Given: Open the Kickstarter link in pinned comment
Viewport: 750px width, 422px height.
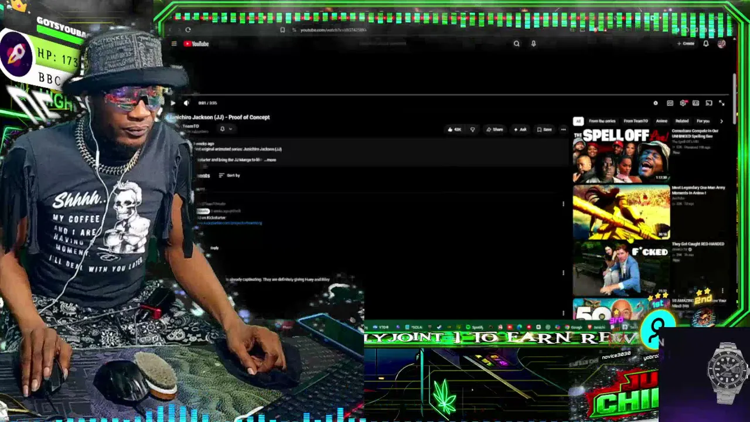Looking at the screenshot, I should click(x=230, y=223).
